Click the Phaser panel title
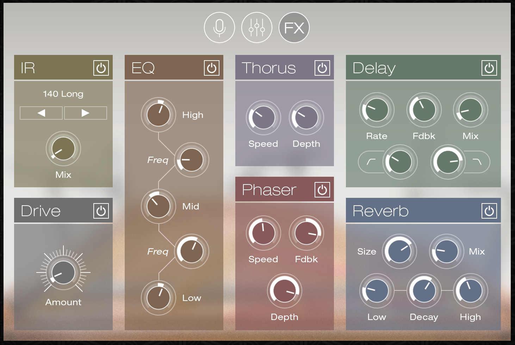515x345 pixels. [x=269, y=190]
